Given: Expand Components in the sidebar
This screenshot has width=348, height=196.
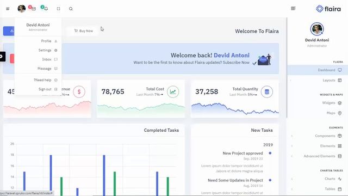Looking at the screenshot, I should 318,136.
